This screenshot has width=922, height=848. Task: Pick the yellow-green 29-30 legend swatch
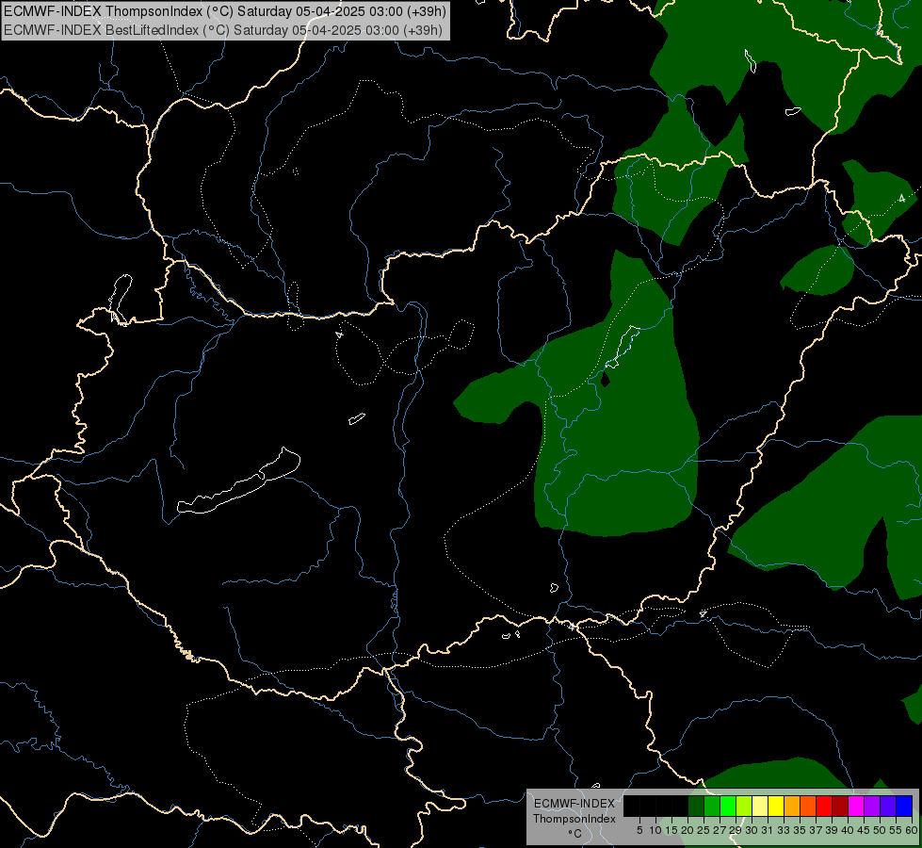point(744,806)
